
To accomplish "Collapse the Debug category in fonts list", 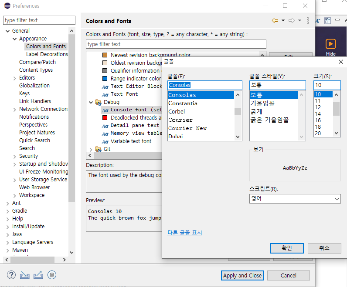I will tap(91, 102).
